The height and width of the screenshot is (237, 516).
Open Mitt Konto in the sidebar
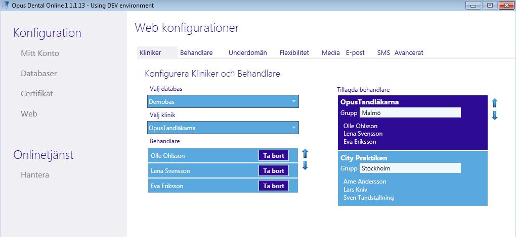tap(40, 53)
